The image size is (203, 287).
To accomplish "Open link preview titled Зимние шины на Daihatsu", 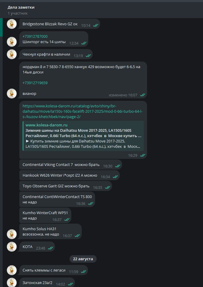I will tap(83, 133).
